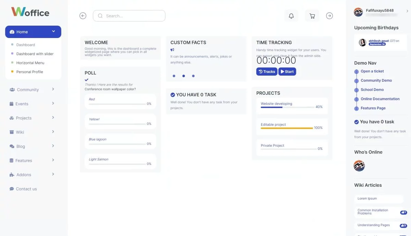Click the Open a ticket link
The height and width of the screenshot is (236, 411).
[372, 71]
